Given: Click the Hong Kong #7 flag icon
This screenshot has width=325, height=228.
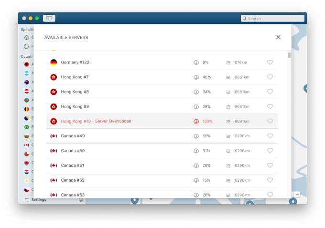Looking at the screenshot, I should 54,77.
